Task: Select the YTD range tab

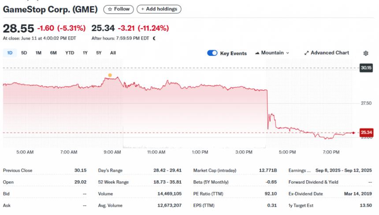Action: (x=70, y=53)
